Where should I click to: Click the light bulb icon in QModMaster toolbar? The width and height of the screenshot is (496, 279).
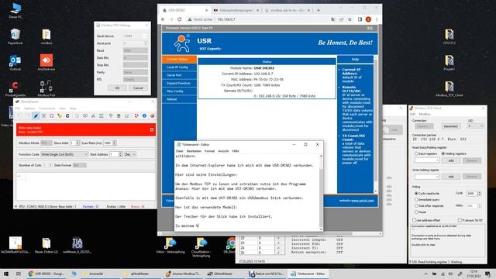111,116
